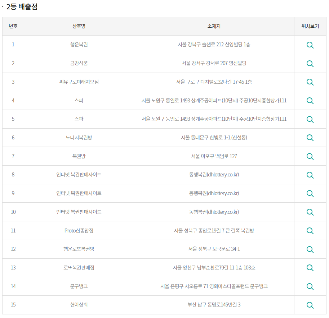The width and height of the screenshot is (329, 318).
Task: Click address 서울 은평구 서오릉로 71
Action: [x=184, y=286]
